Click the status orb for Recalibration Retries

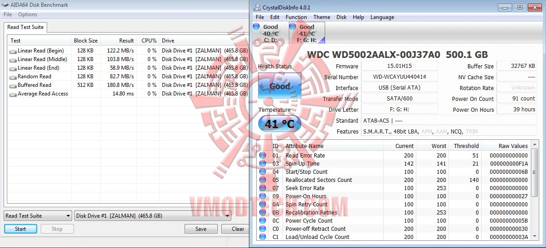[262, 213]
